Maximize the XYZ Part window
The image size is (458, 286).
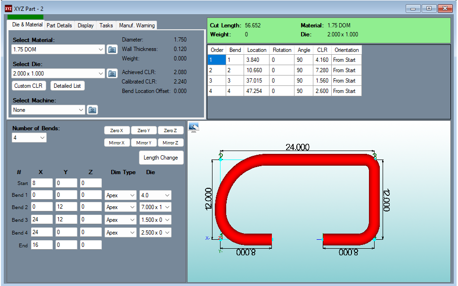pos(429,8)
